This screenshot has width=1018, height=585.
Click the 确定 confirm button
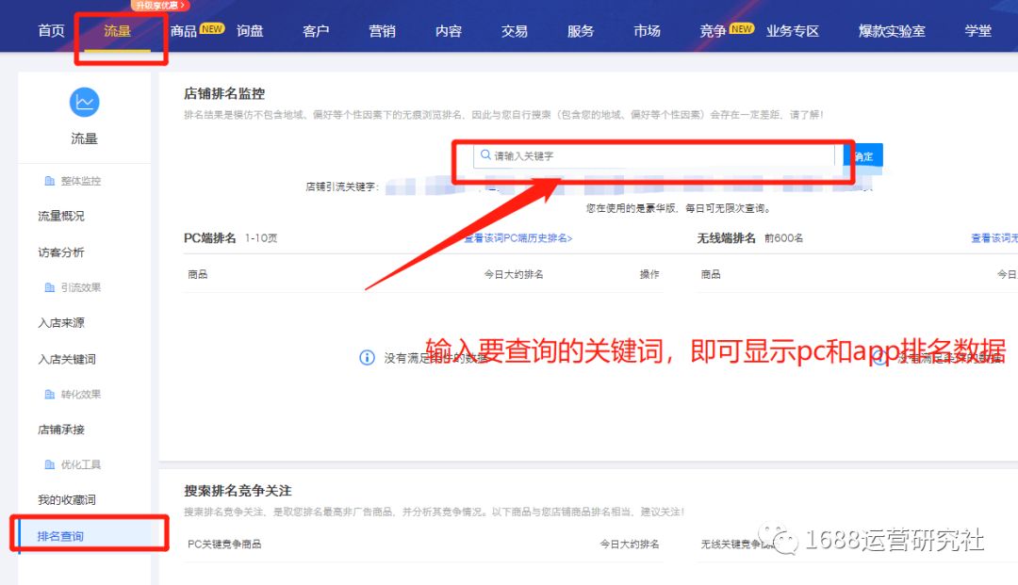864,155
